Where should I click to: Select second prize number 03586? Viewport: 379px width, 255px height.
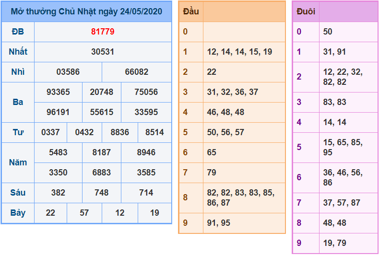(68, 72)
